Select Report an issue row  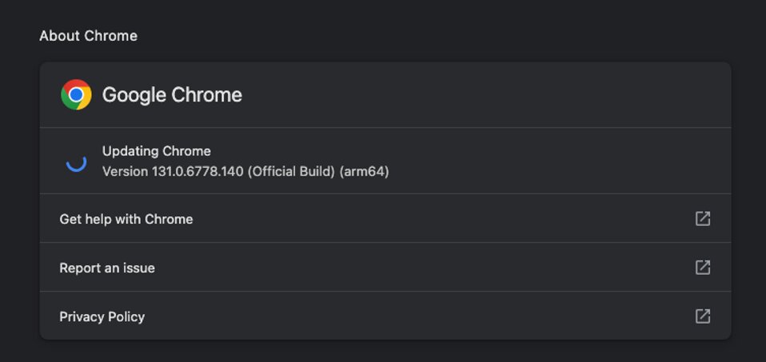[x=385, y=267]
